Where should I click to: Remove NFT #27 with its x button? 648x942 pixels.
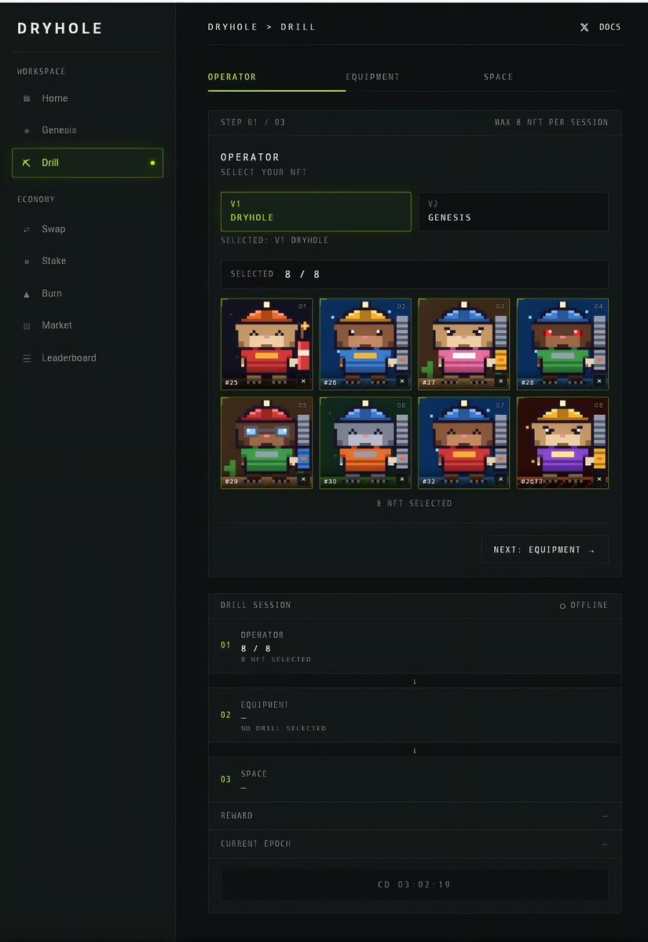point(501,381)
